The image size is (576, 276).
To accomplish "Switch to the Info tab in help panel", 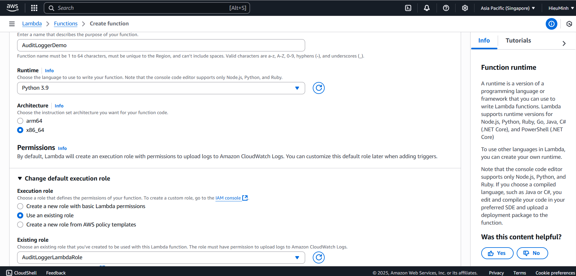I will (x=484, y=40).
